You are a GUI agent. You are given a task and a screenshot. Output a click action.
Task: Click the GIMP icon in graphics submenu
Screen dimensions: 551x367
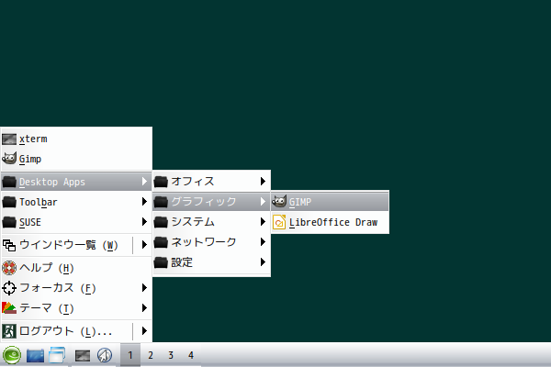tap(279, 201)
